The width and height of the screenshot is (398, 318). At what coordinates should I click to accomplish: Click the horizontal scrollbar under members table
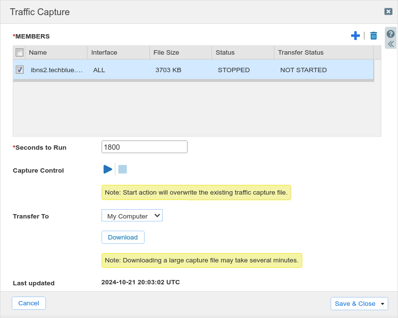(x=193, y=80)
